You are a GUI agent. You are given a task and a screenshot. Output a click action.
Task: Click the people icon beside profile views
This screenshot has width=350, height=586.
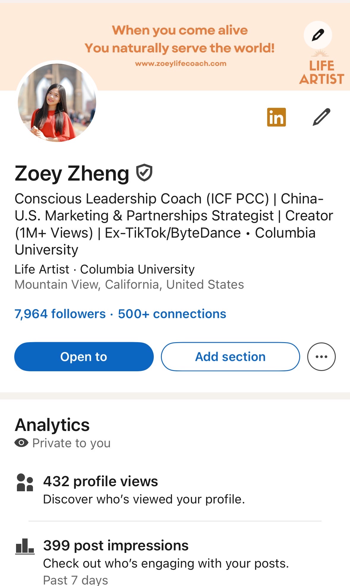coord(25,482)
